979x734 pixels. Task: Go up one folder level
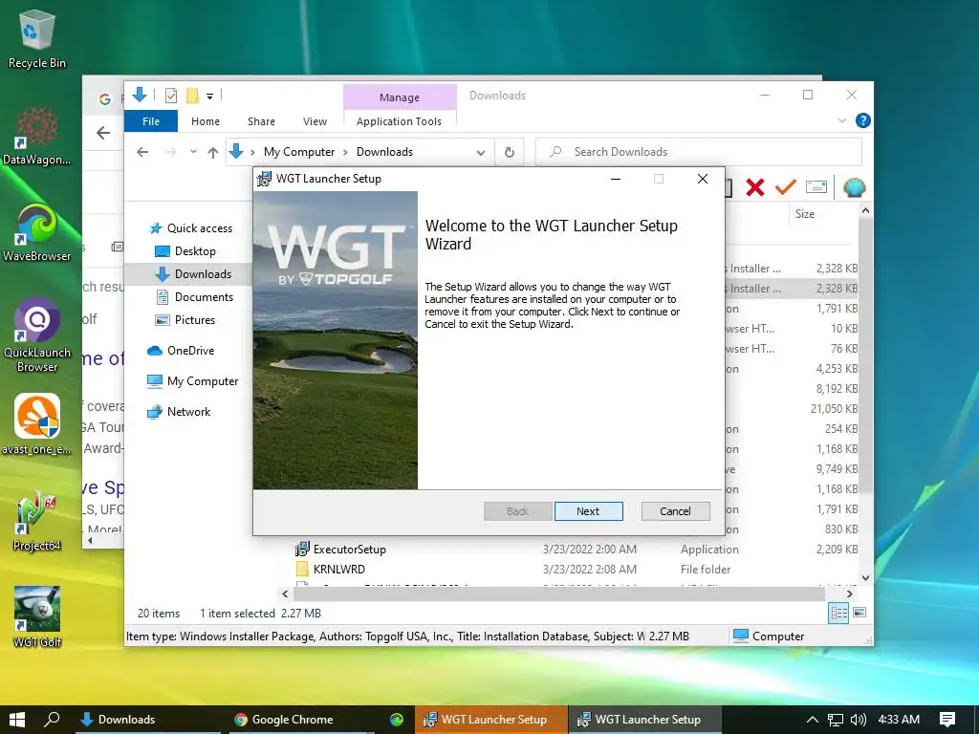(x=213, y=152)
